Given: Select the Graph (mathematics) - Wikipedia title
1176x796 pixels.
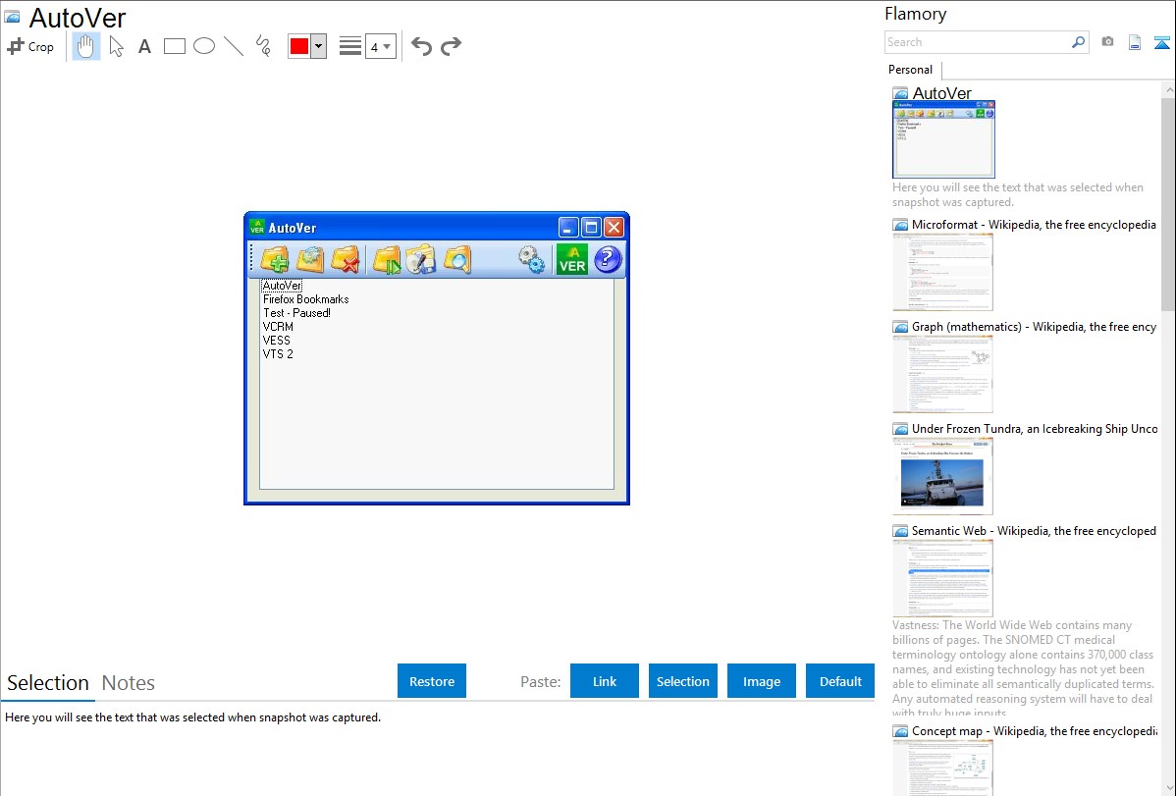Looking at the screenshot, I should [x=1034, y=327].
